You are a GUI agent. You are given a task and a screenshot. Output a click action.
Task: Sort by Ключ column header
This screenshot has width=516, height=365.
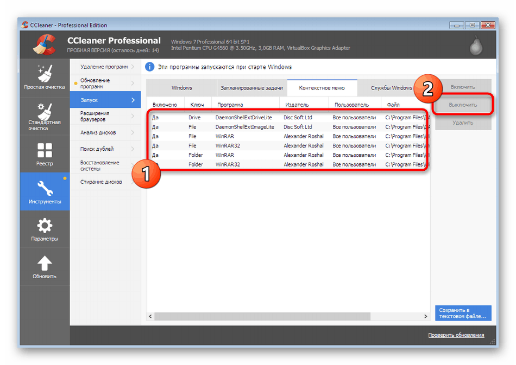198,105
